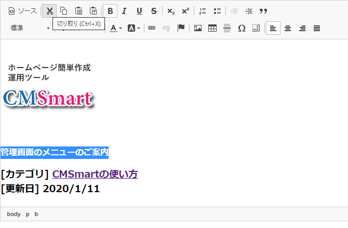
Task: Insert a bulleted list
Action: pyautogui.click(x=217, y=11)
